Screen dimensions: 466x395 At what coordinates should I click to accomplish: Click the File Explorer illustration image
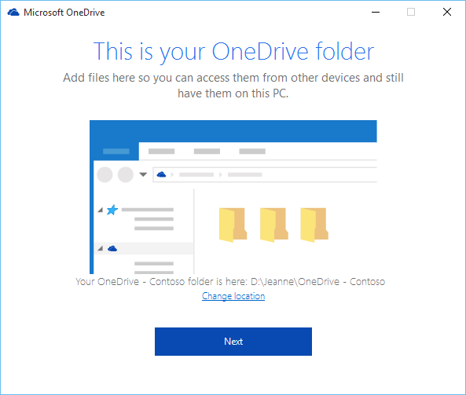coord(233,197)
